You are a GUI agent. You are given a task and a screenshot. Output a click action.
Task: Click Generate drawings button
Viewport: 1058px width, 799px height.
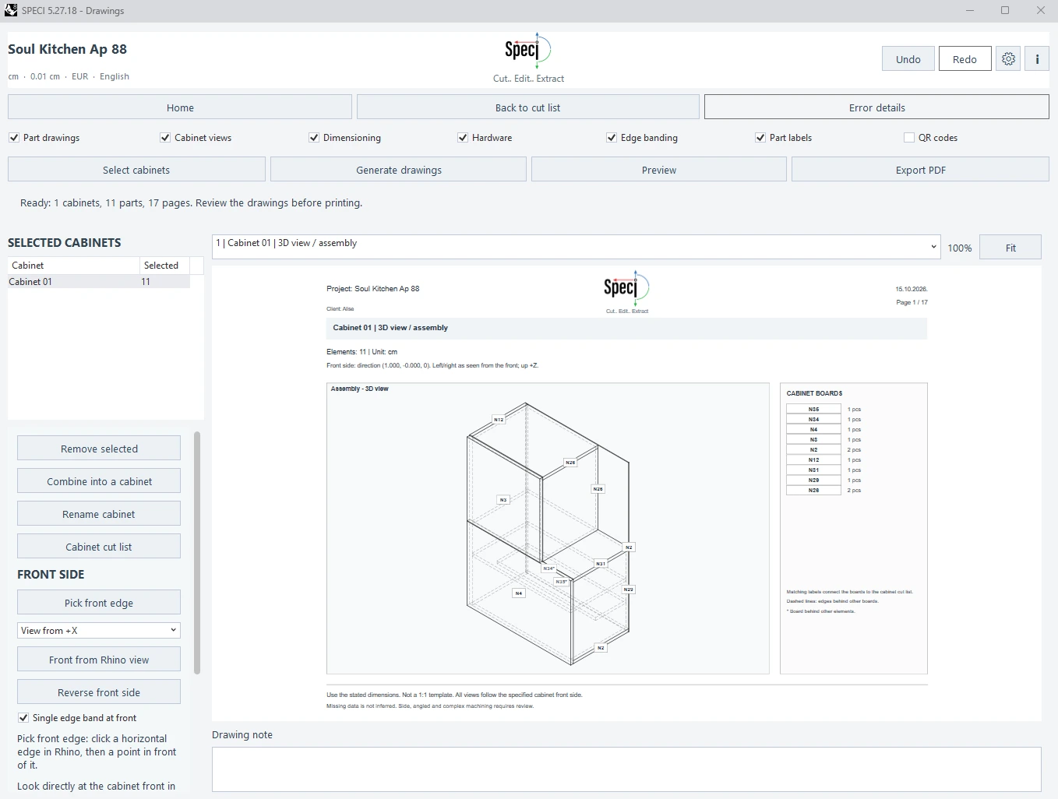(399, 170)
